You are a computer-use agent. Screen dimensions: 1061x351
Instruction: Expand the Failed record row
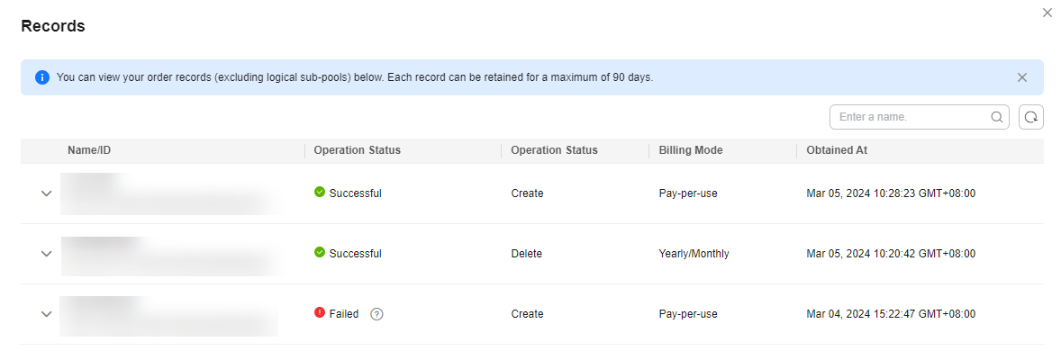pos(46,314)
